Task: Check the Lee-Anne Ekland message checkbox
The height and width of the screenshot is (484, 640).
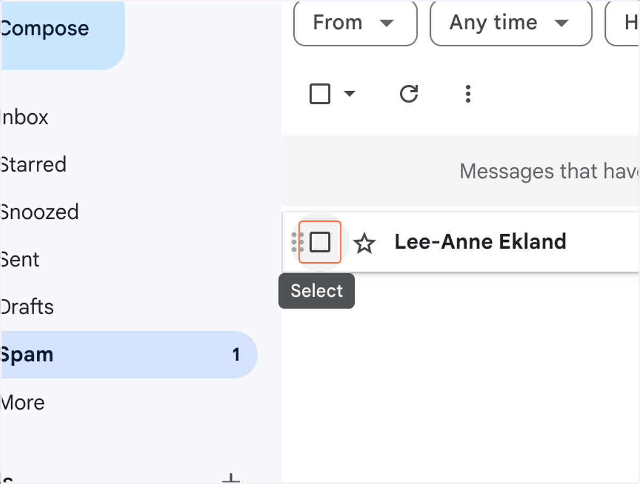Action: [x=320, y=242]
